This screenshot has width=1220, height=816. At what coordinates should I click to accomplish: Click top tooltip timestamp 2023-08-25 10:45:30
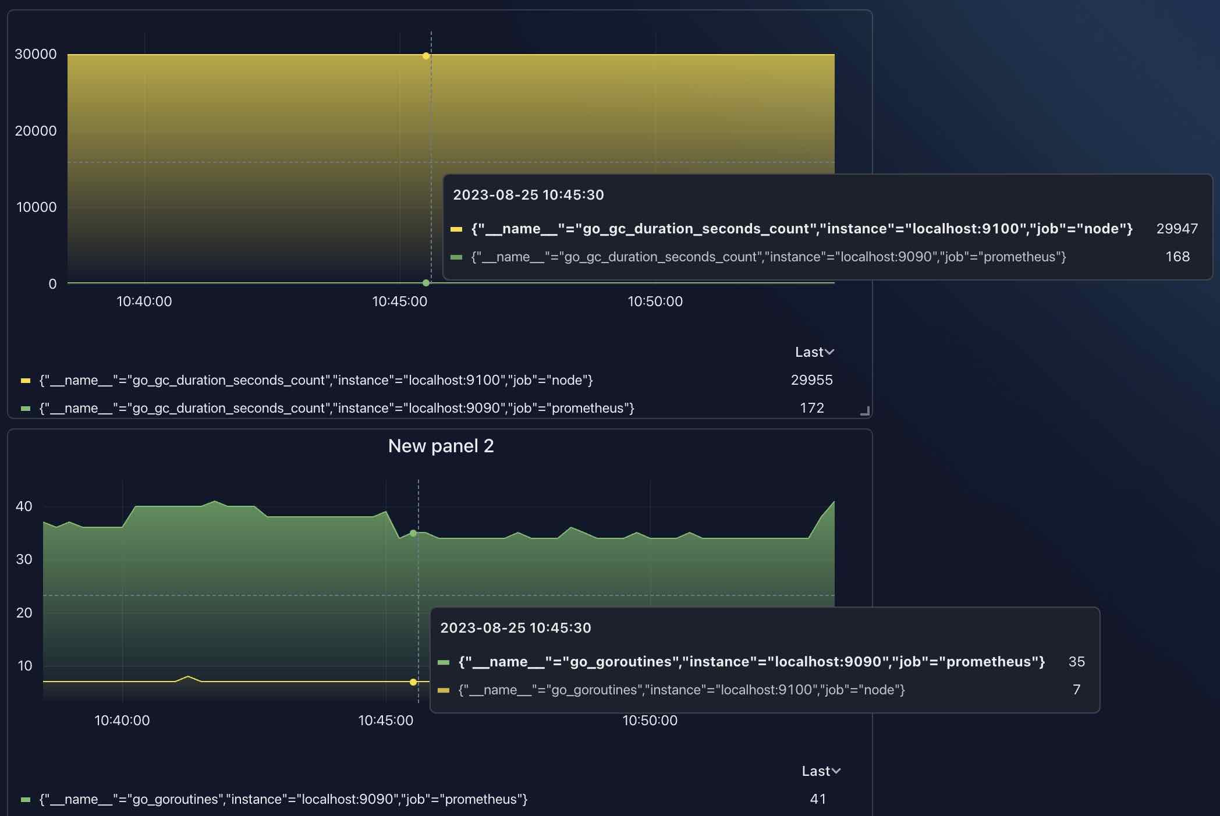(529, 195)
